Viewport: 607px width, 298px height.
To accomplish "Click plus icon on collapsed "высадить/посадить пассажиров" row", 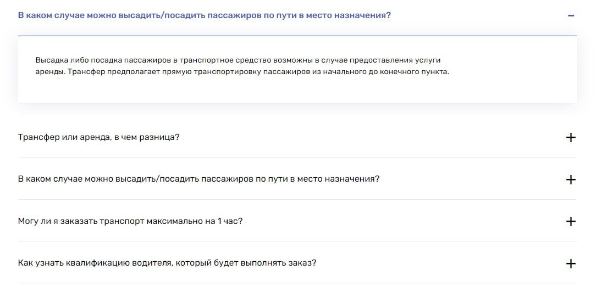I will click(571, 179).
